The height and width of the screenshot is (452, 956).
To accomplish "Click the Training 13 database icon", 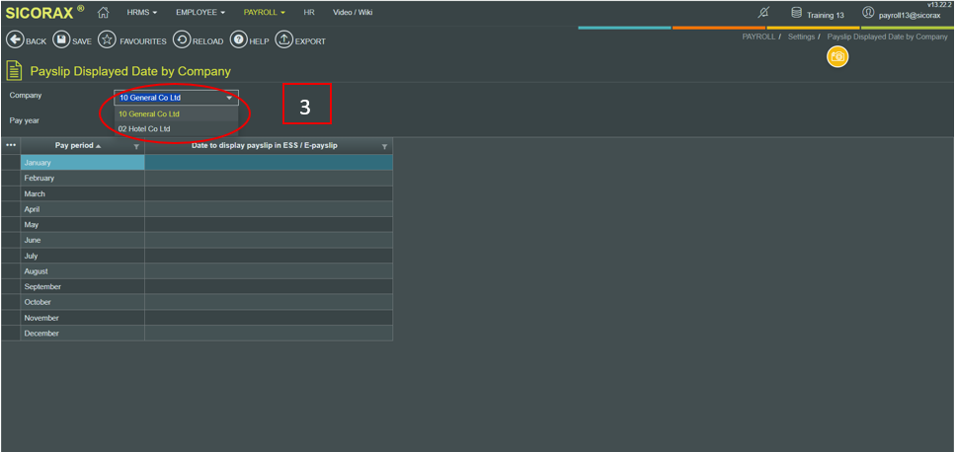I will click(x=796, y=14).
